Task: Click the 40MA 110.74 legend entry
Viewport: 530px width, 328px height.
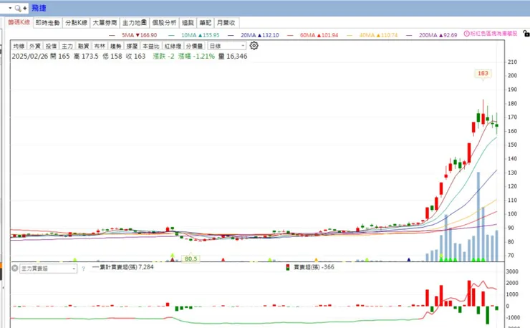Action: click(379, 35)
